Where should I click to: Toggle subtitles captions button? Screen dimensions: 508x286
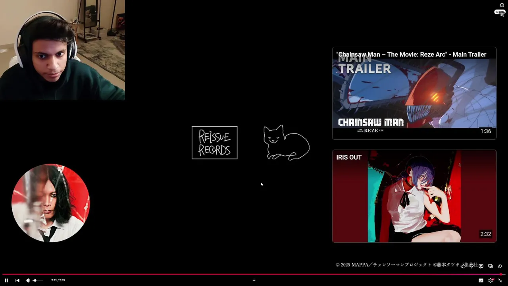(x=481, y=280)
